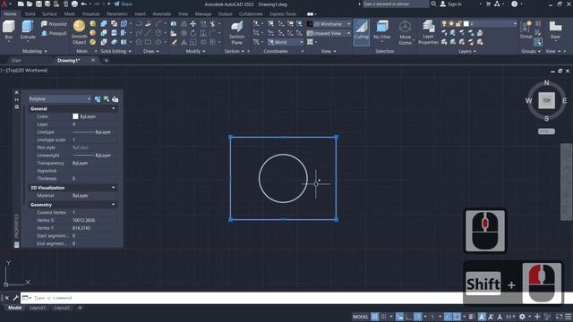This screenshot has width=573, height=322.
Task: Click the layer color white swatch
Action: (466, 24)
